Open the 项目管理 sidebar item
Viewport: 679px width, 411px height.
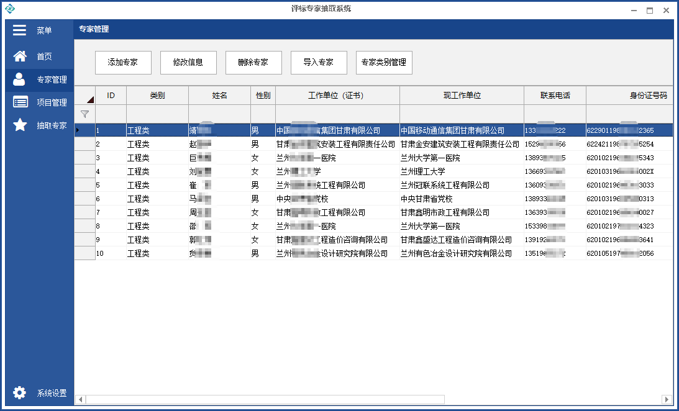point(39,102)
